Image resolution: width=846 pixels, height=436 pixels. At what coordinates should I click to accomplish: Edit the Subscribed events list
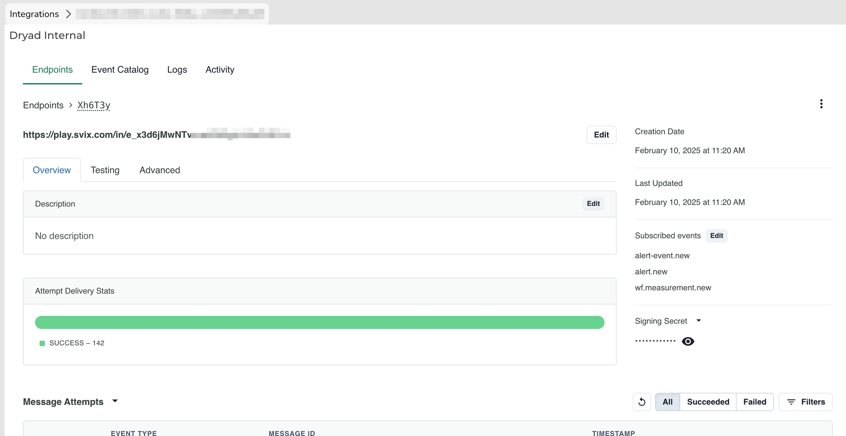[716, 236]
